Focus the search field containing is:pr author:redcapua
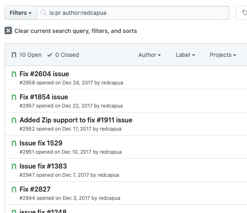Screen dimensions: 247x213 tap(136, 13)
